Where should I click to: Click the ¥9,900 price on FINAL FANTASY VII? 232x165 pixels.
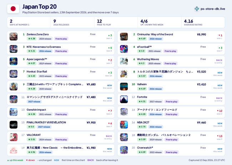[91, 123]
